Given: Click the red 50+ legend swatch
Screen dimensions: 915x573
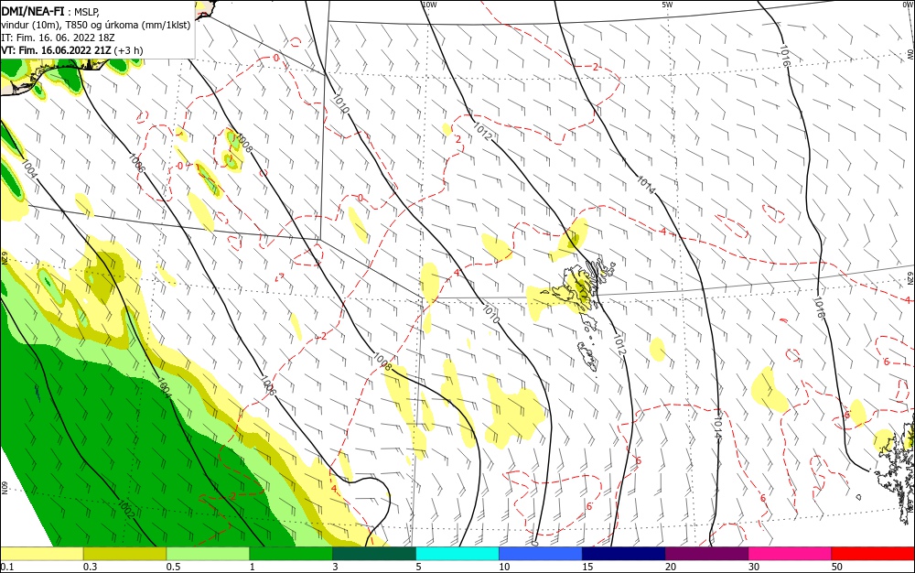Looking at the screenshot, I should pos(873,554).
